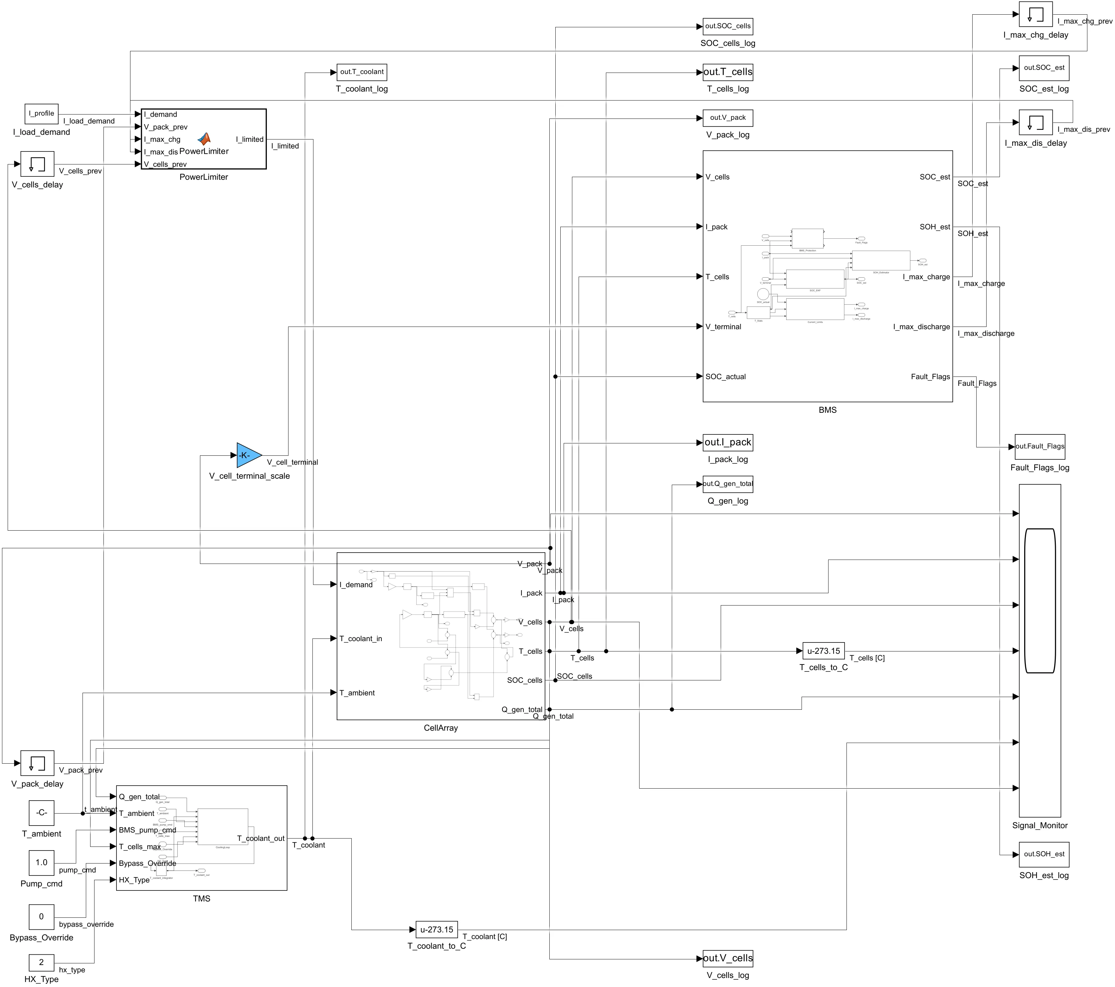Select the Pump_cmd constant block
This screenshot has height=987, width=1115.
point(42,863)
